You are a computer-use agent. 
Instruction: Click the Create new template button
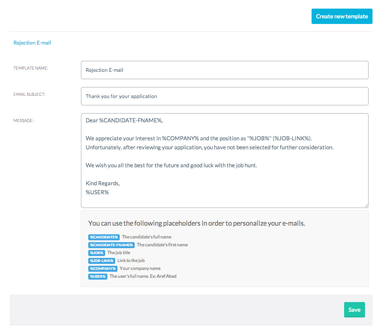click(341, 16)
